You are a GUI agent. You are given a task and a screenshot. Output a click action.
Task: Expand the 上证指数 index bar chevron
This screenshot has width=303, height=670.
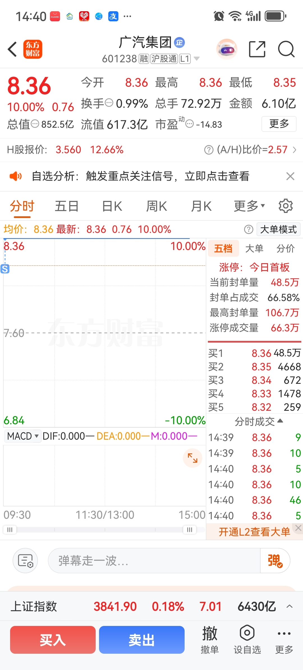tap(290, 606)
